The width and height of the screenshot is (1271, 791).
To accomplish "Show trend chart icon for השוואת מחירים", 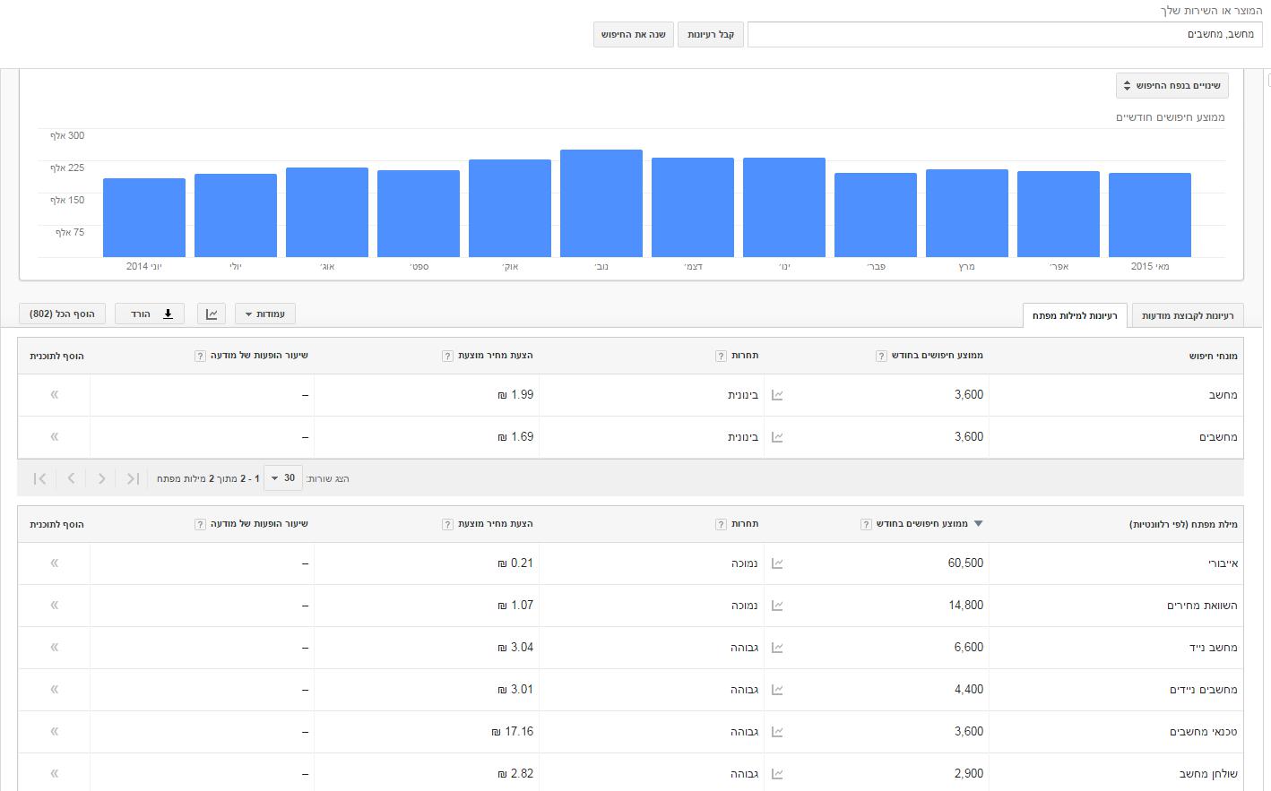I will (x=777, y=606).
